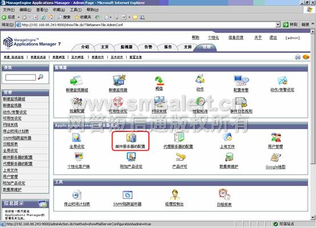Image resolution: width=316 pixels, height=228 pixels.
Task: Open the 新建监视器组 icon in monitor panel
Action: pyautogui.click(x=76, y=81)
